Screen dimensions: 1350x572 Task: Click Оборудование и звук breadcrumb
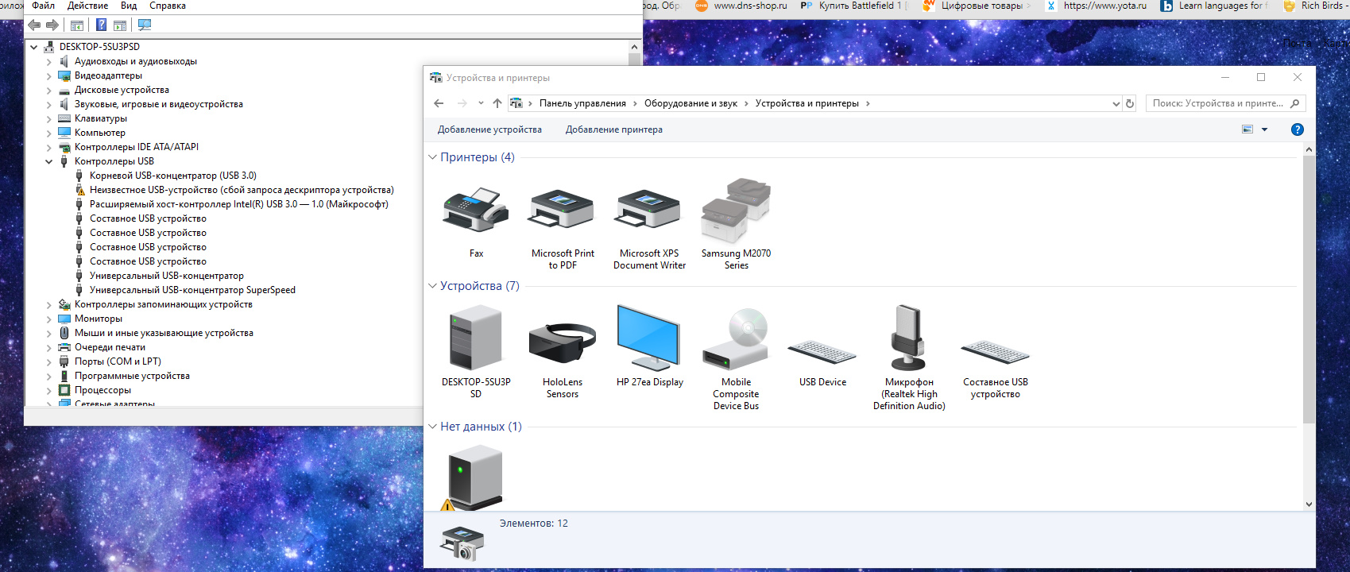pos(690,103)
